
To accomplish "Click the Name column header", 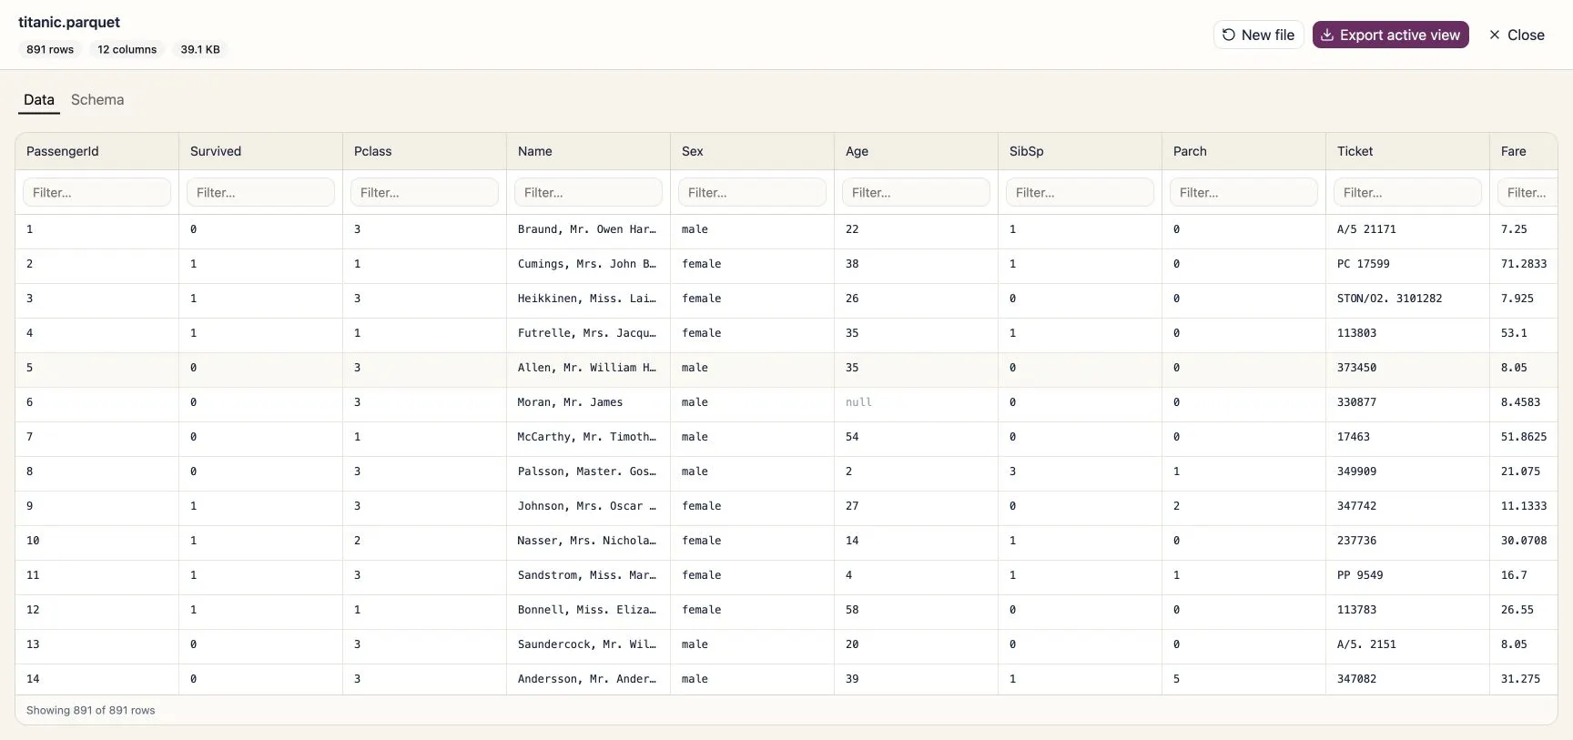I will 589,151.
